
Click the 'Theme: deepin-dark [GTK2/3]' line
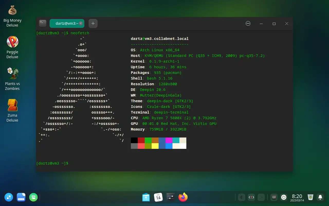162,101
